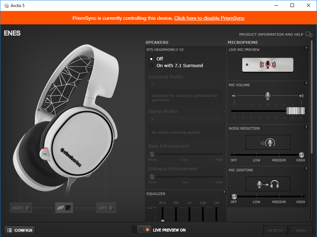Click the Arctis 5 title bar app icon
This screenshot has height=237, width=317.
click(x=6, y=5)
